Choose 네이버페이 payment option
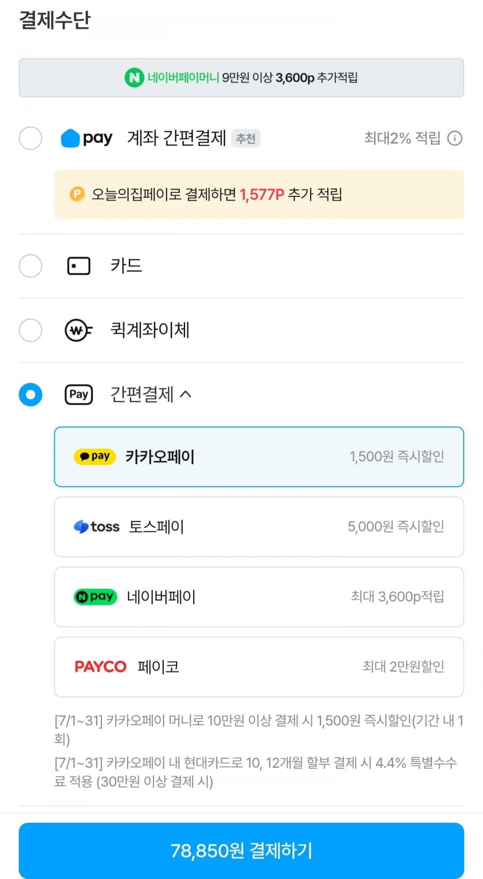 [x=259, y=597]
